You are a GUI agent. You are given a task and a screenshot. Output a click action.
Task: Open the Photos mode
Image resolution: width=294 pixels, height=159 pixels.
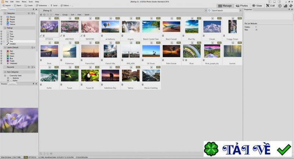(x=242, y=6)
